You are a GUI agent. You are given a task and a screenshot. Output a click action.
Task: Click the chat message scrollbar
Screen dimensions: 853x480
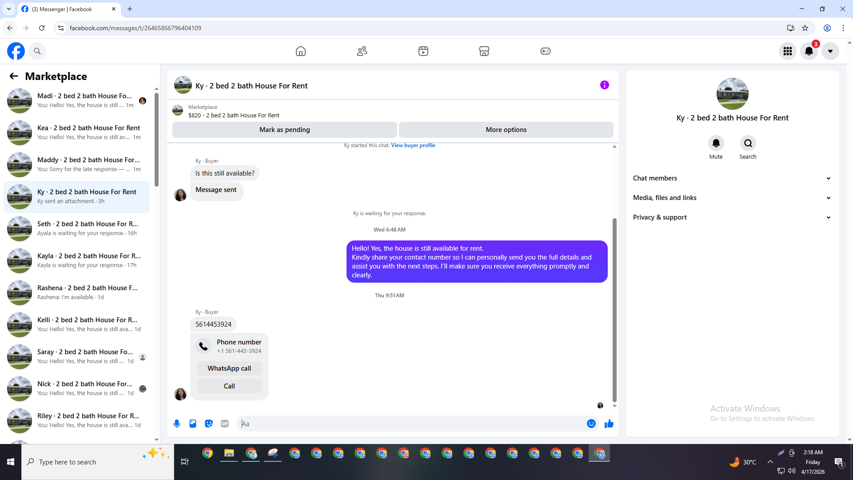pyautogui.click(x=614, y=310)
